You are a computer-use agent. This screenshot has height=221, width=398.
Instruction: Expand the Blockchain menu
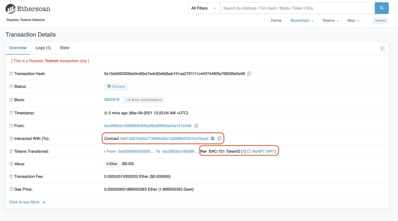302,20
